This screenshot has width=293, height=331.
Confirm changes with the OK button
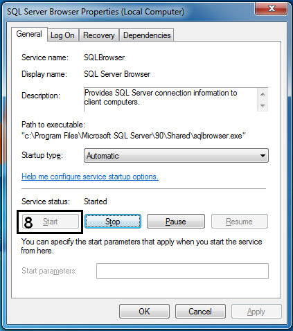click(x=144, y=312)
